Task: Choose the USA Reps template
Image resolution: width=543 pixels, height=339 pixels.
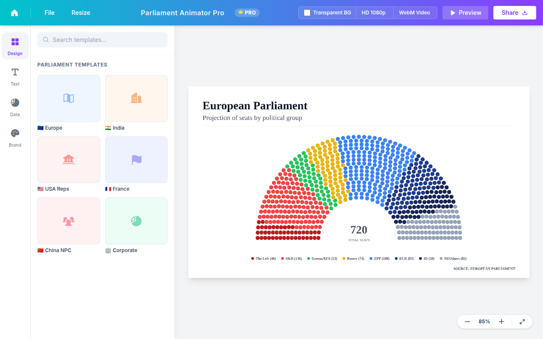Action: click(69, 160)
